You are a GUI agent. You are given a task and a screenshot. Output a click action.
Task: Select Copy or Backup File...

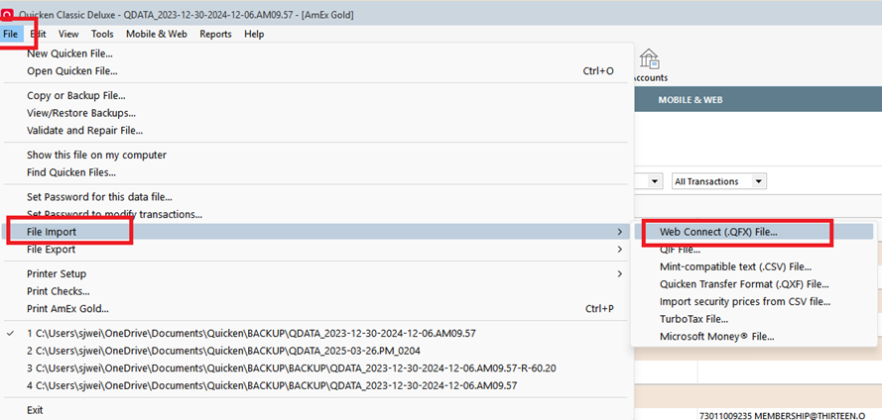coord(76,95)
